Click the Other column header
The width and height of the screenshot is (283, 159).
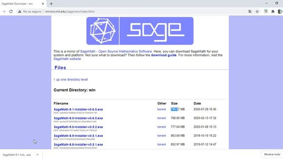pyautogui.click(x=162, y=103)
